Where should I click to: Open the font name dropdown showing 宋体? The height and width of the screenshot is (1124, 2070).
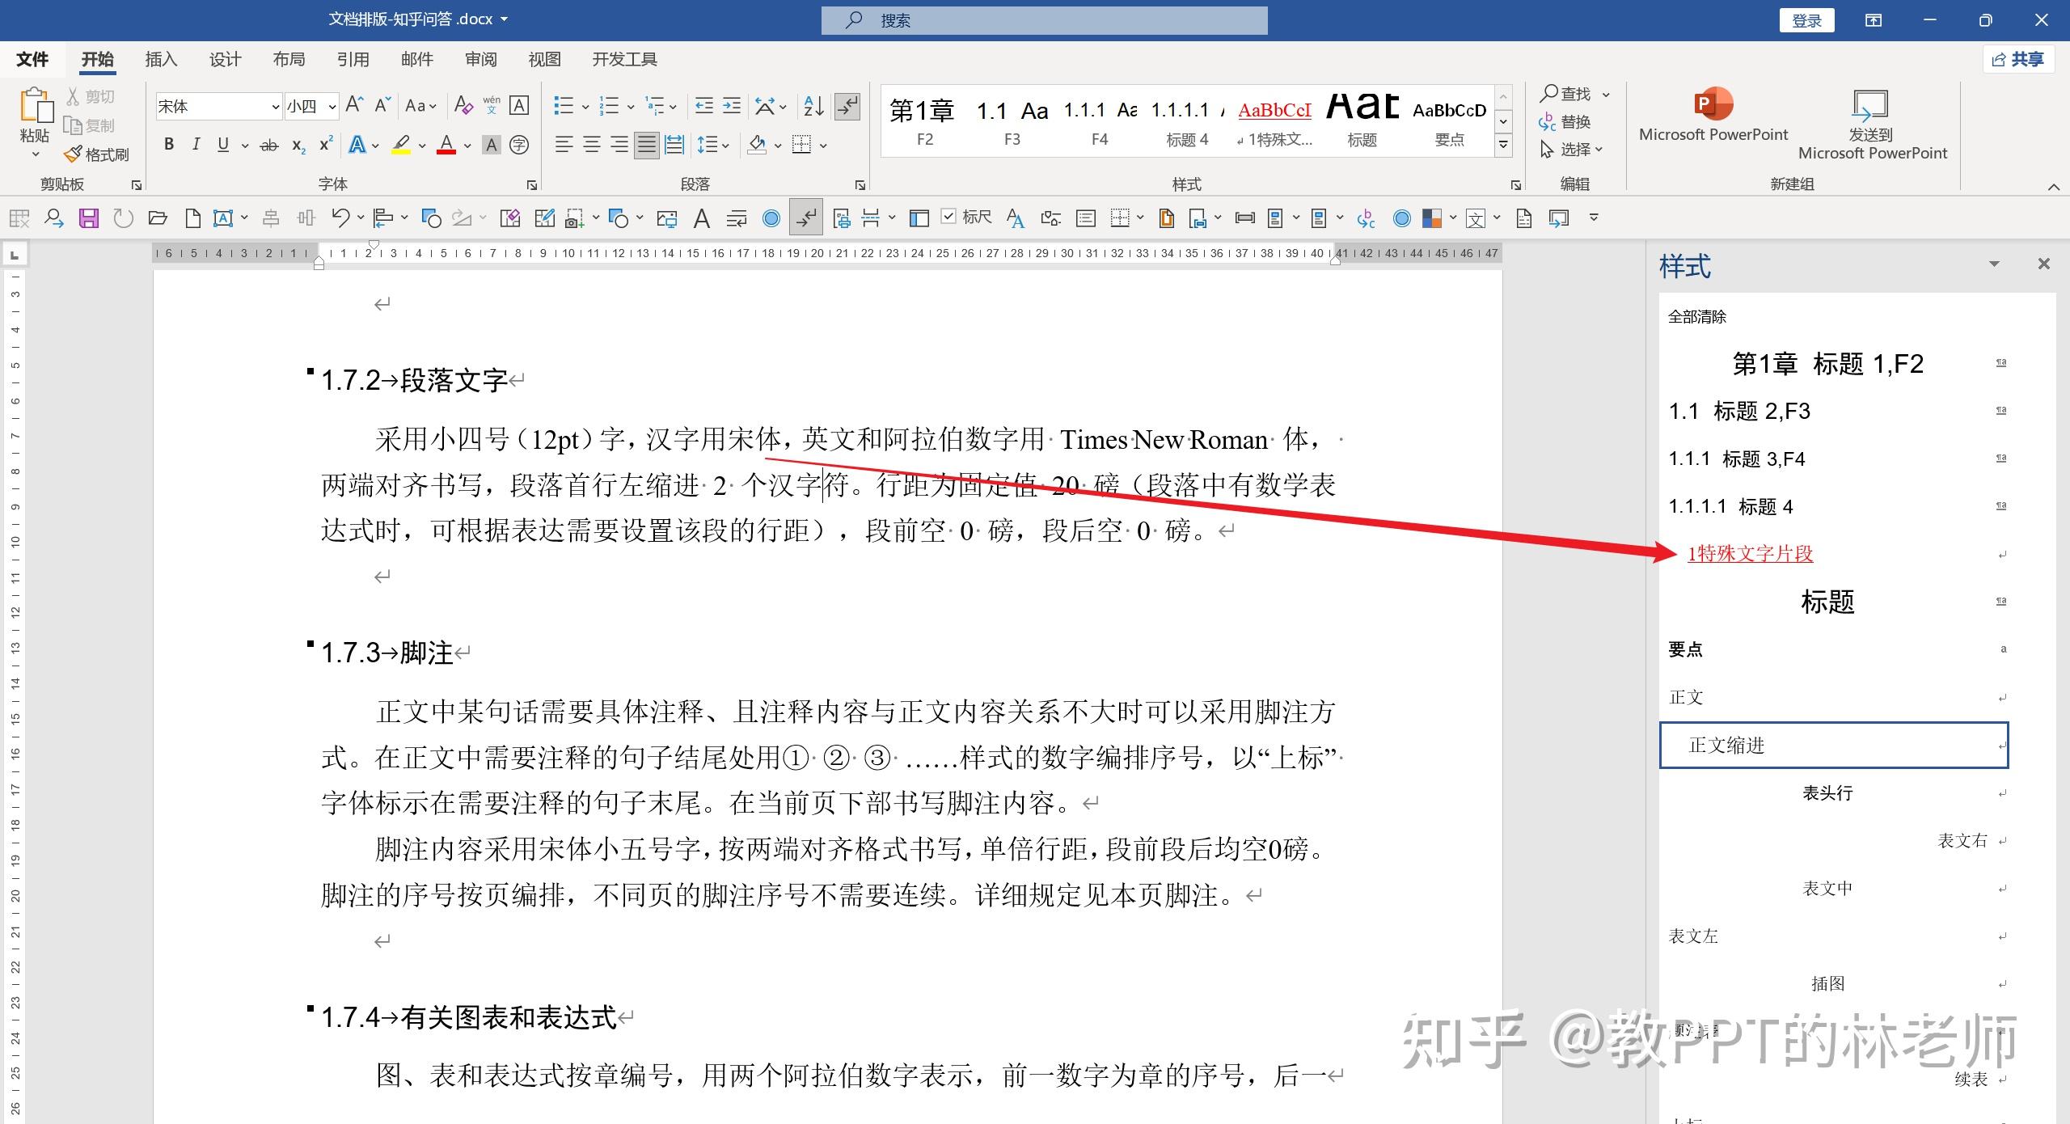tap(275, 107)
